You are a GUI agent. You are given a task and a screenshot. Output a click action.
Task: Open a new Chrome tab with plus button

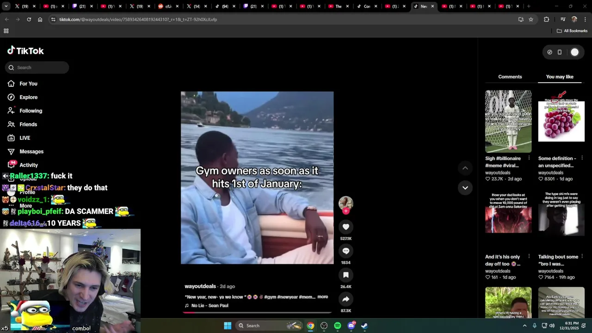tap(528, 6)
